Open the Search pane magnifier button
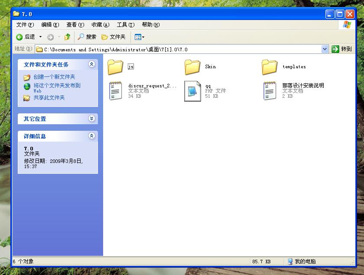This screenshot has height=275, width=364. pos(87,37)
